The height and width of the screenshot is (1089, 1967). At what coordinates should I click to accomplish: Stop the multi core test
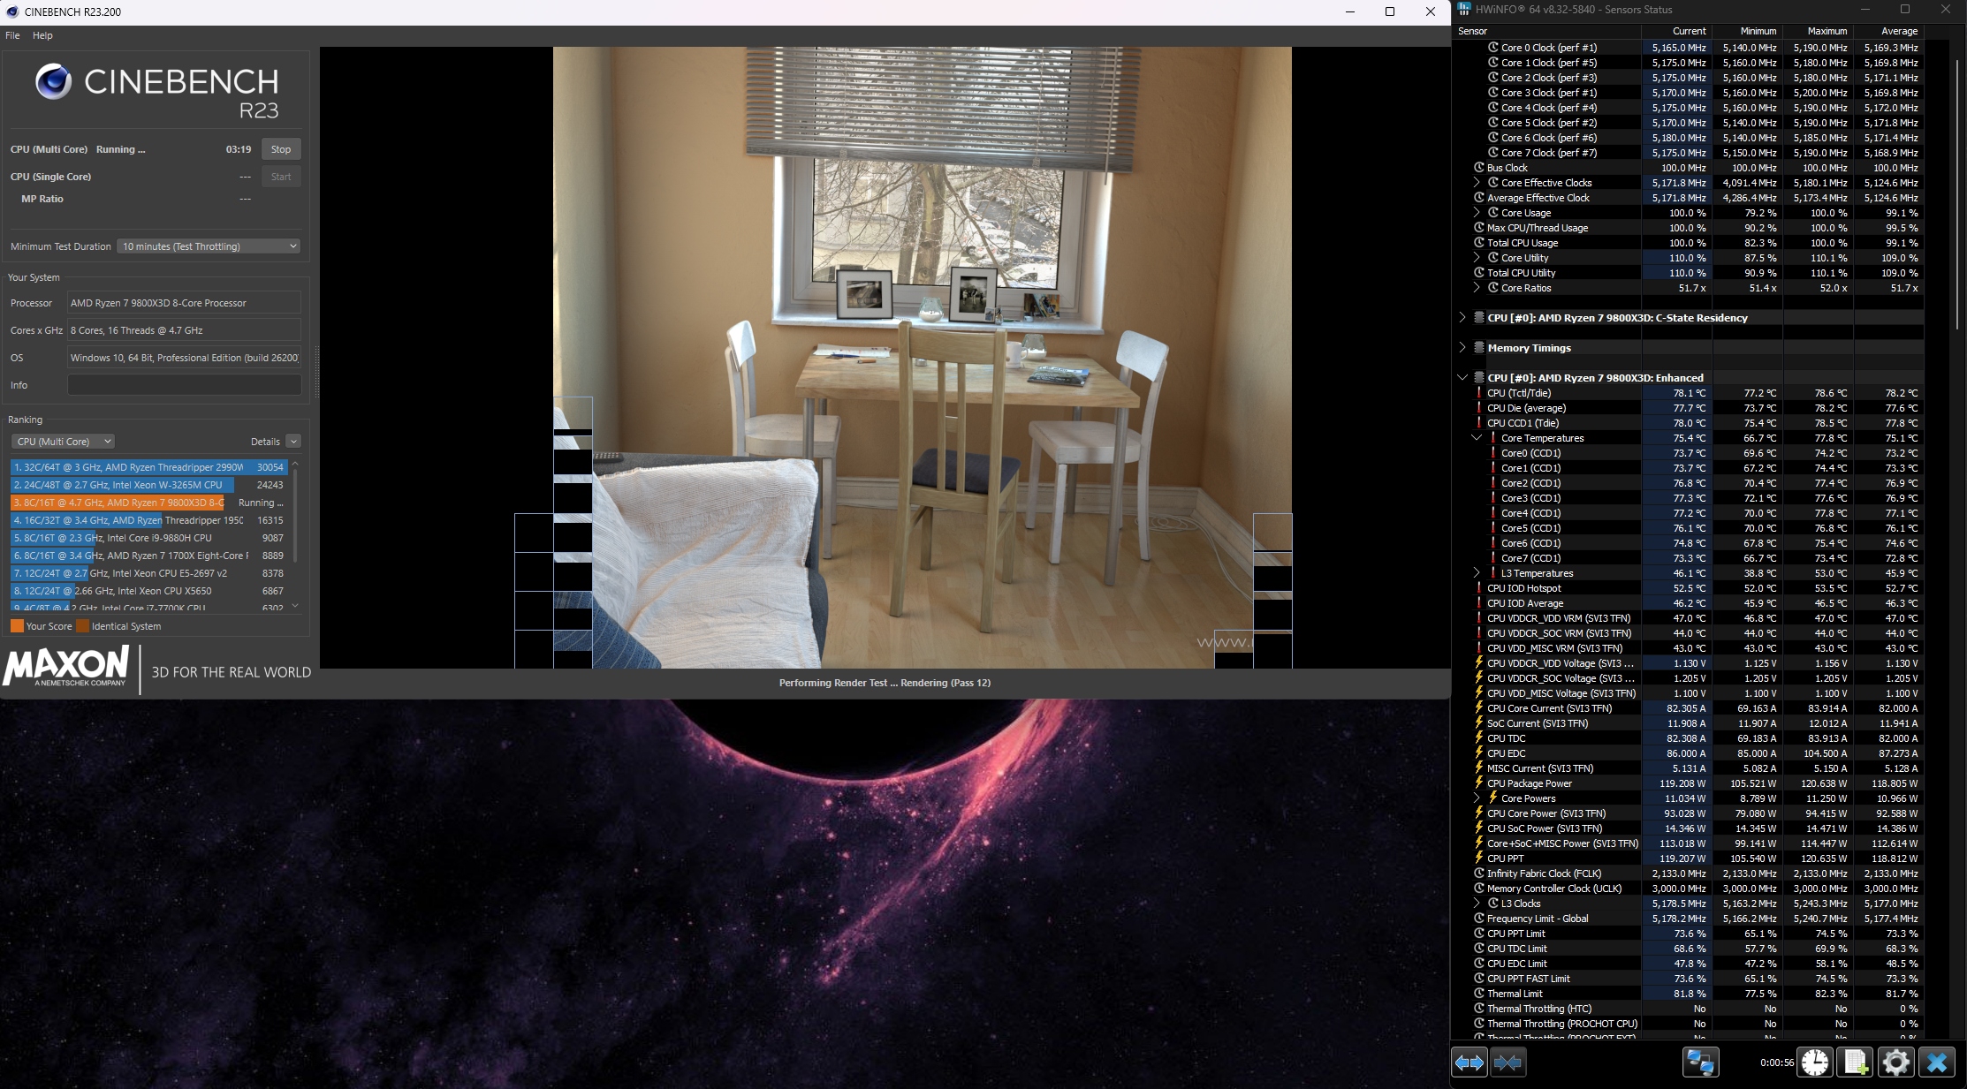pyautogui.click(x=281, y=149)
